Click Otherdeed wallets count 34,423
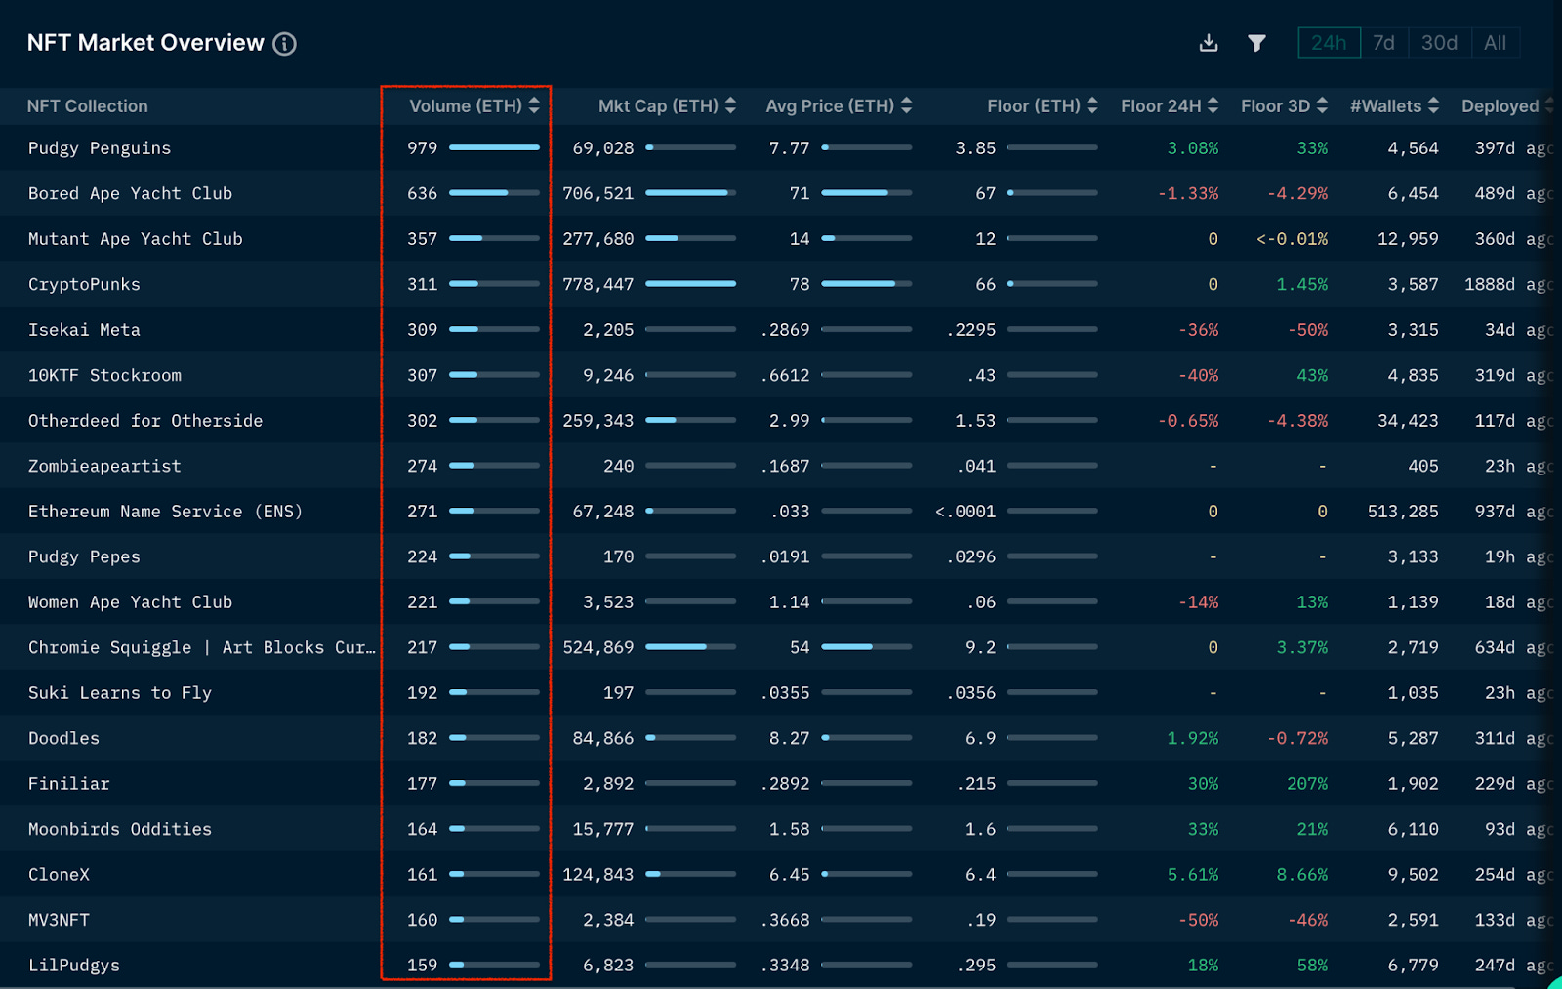The image size is (1562, 989). pos(1408,421)
